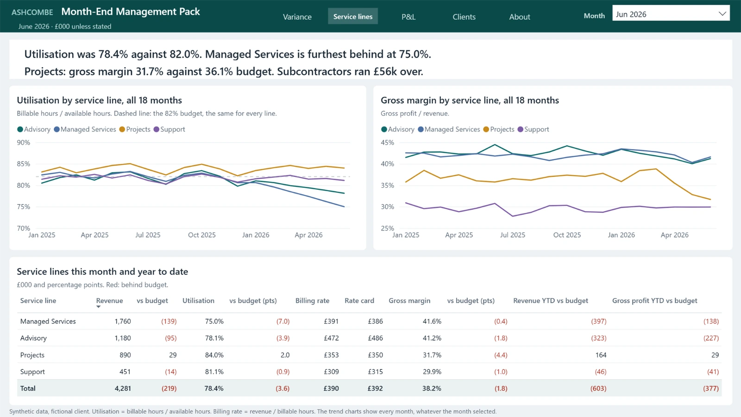This screenshot has width=741, height=417.
Task: Select the Support table row label
Action: click(32, 372)
